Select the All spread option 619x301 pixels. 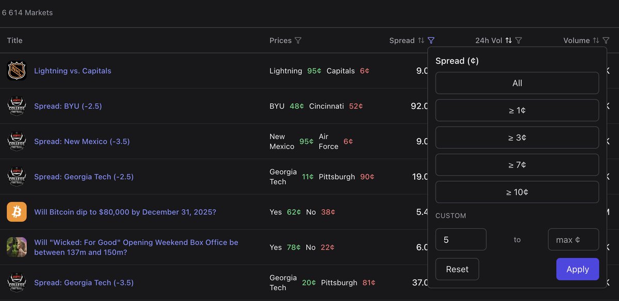(517, 83)
